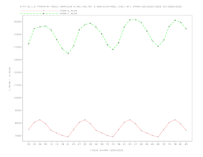Click the 30 forecast hour tick label
203x157 pixels.
85,144
